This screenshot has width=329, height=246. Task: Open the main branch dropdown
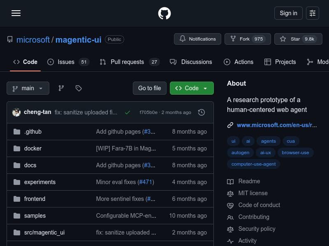coord(28,88)
